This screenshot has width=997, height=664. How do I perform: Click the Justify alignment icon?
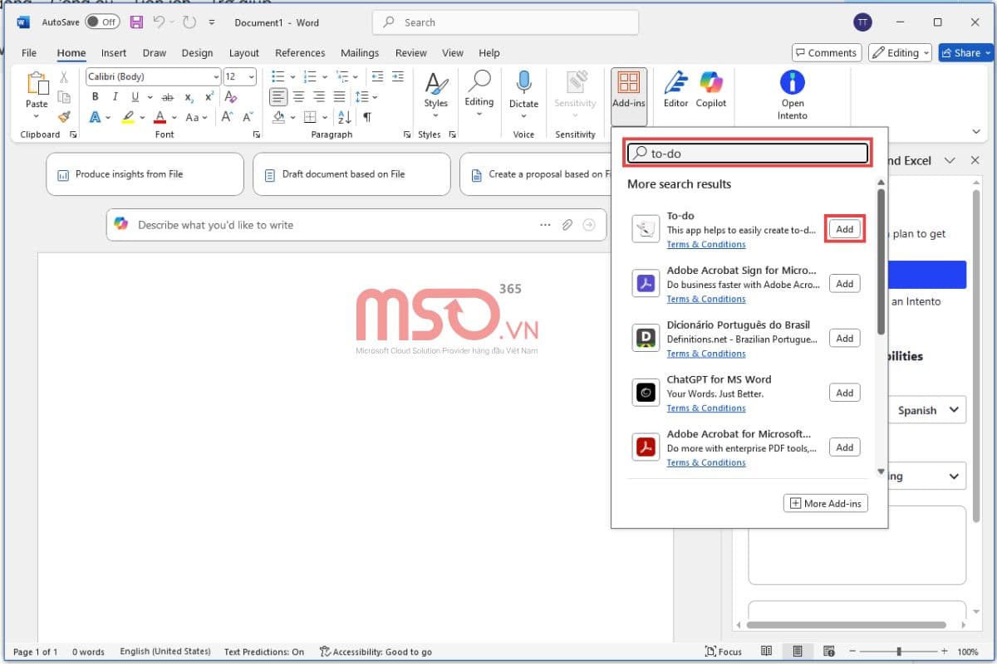pos(338,97)
